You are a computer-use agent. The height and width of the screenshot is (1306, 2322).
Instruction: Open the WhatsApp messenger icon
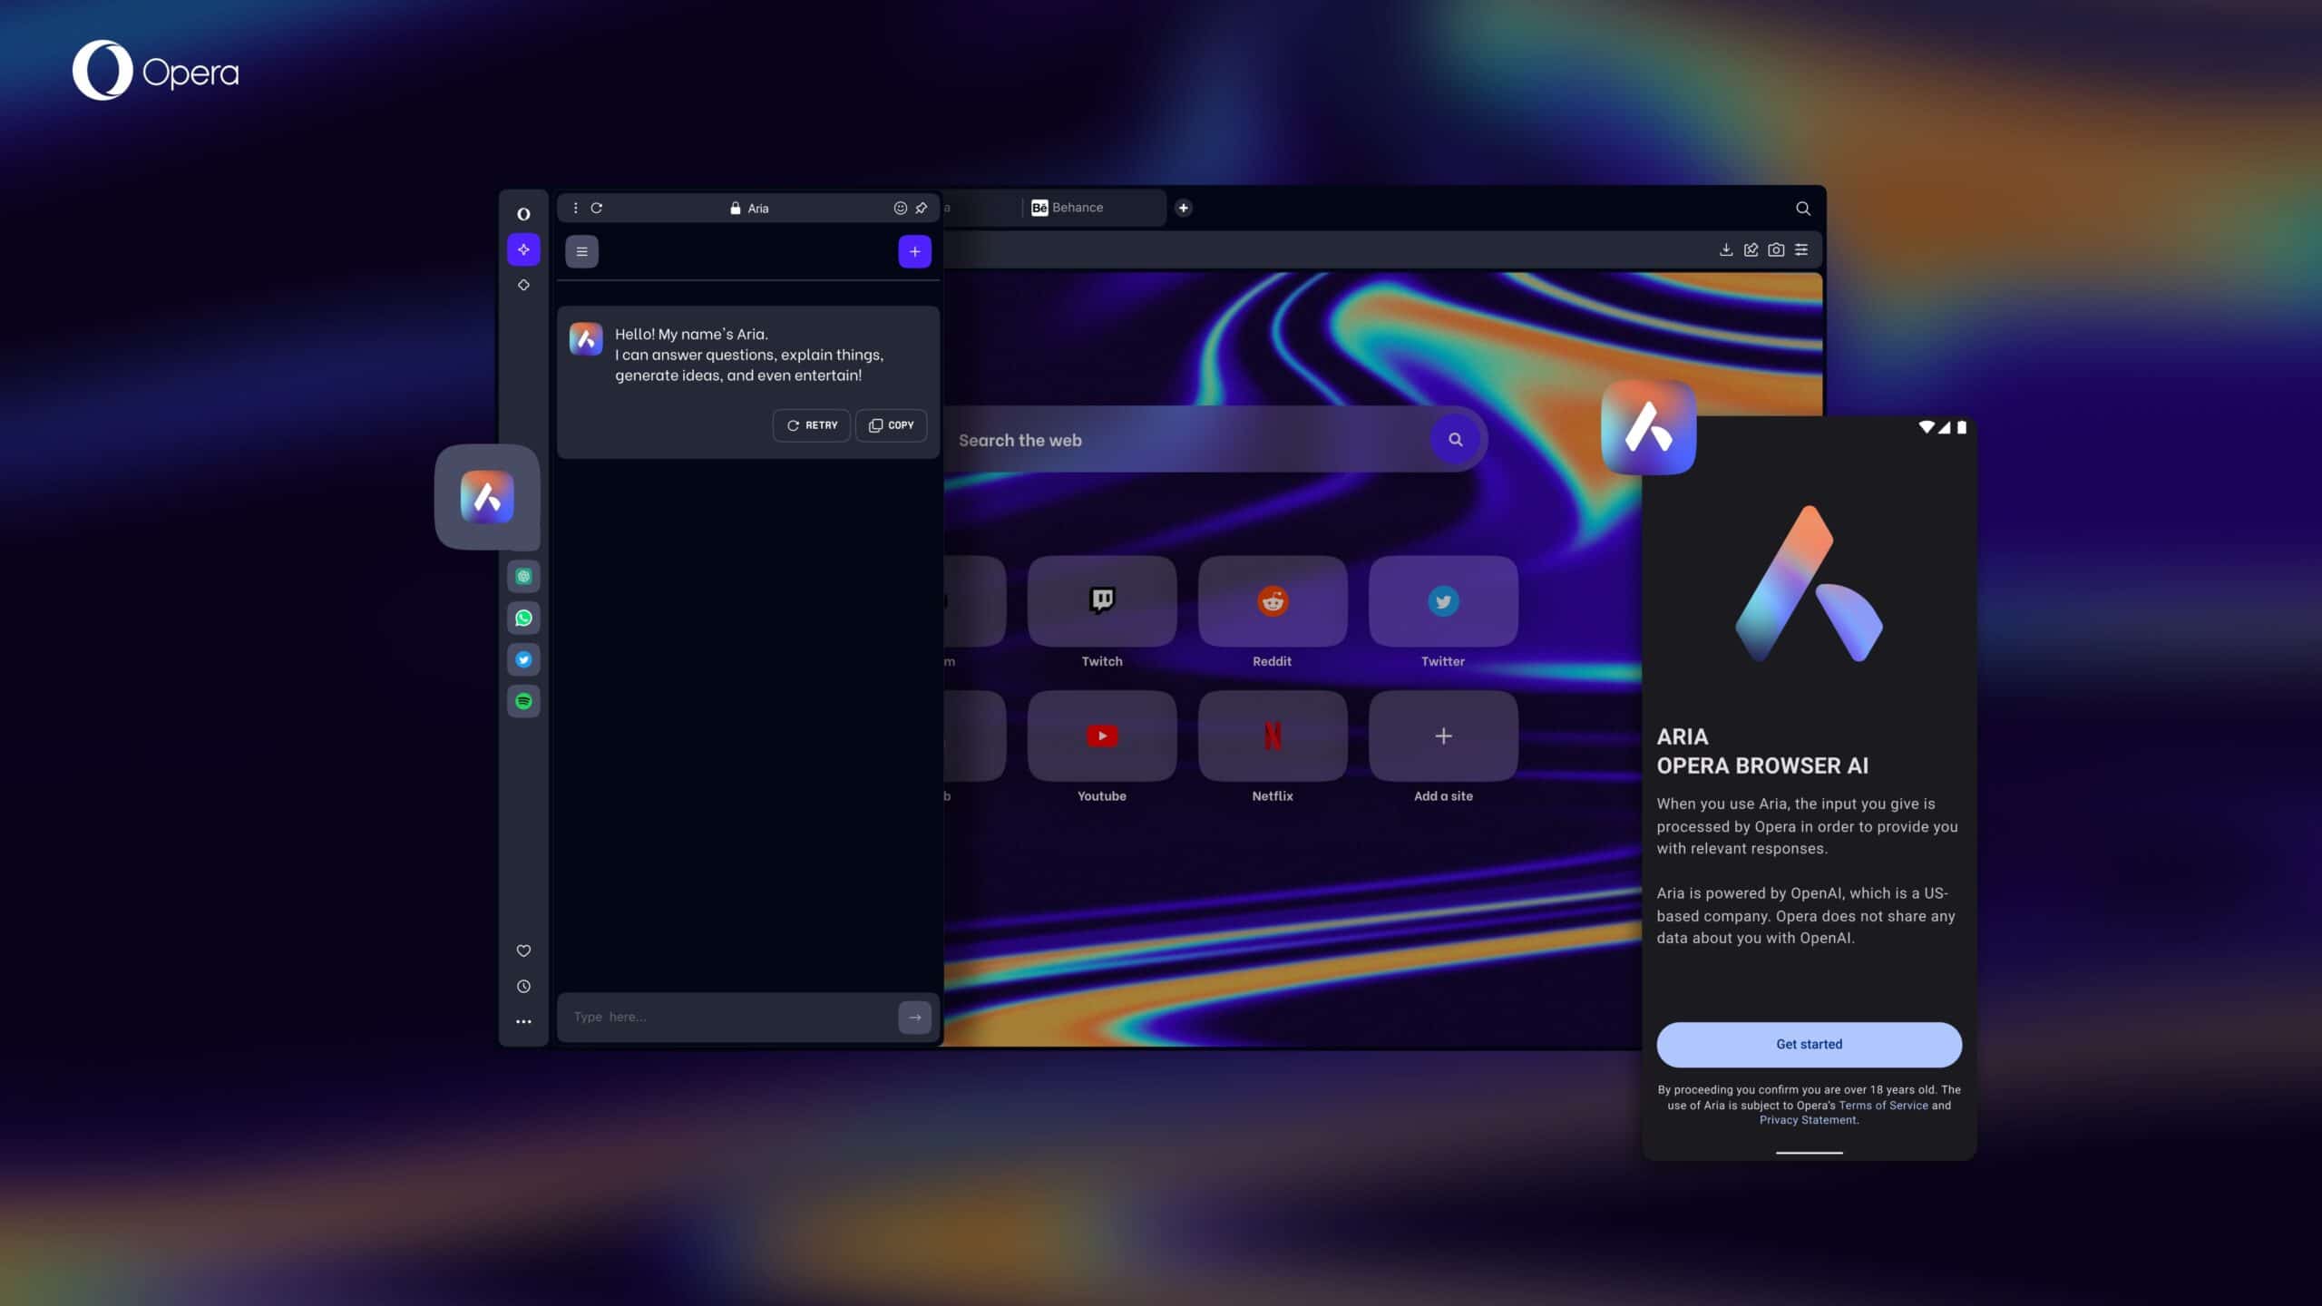523,616
